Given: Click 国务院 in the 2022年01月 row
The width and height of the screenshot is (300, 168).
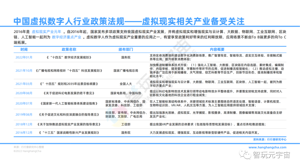Looking at the screenshot, I should pyautogui.click(x=126, y=57).
